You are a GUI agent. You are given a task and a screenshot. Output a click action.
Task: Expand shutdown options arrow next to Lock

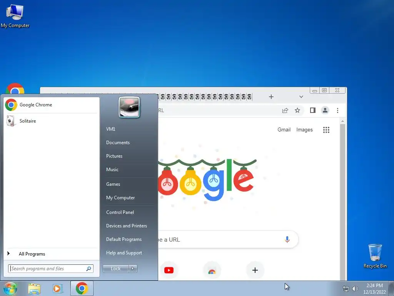(133, 269)
